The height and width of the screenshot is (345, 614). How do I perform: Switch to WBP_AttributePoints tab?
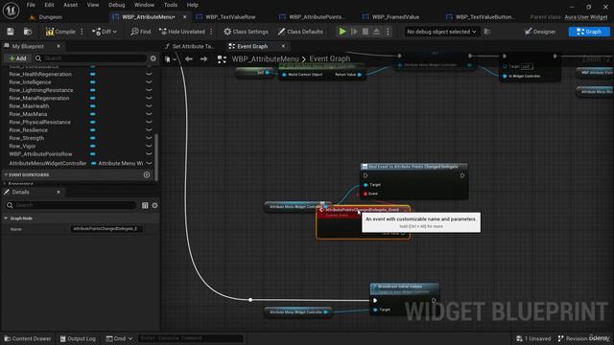pyautogui.click(x=317, y=17)
